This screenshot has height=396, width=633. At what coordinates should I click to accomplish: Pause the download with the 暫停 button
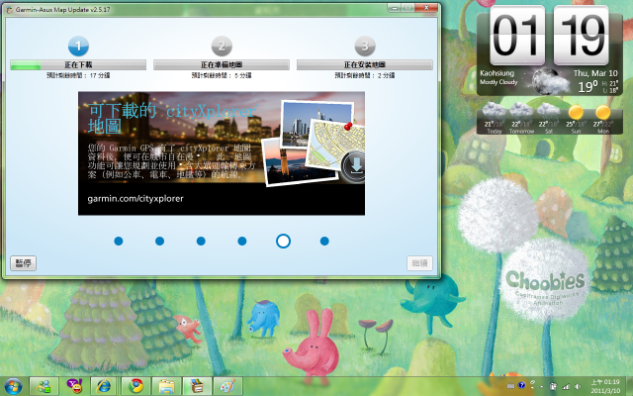(24, 263)
